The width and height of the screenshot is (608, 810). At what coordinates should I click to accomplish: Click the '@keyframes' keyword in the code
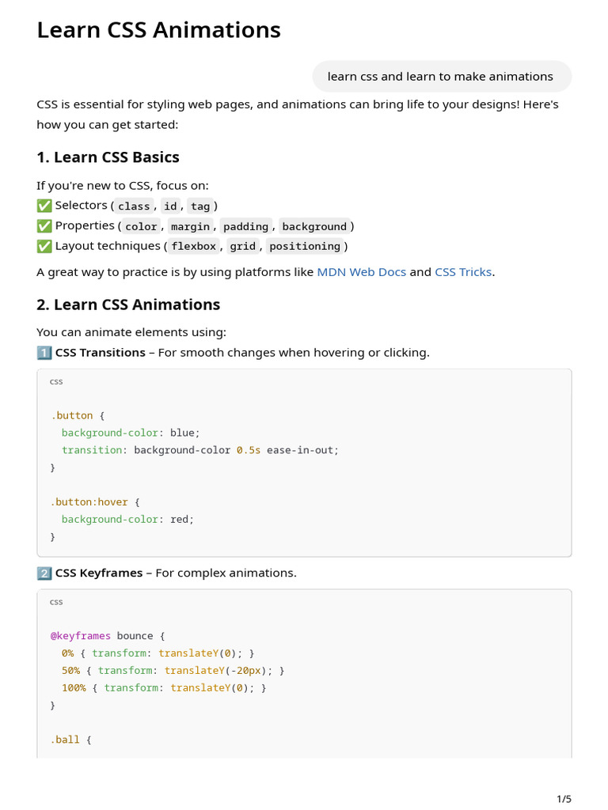(x=81, y=636)
